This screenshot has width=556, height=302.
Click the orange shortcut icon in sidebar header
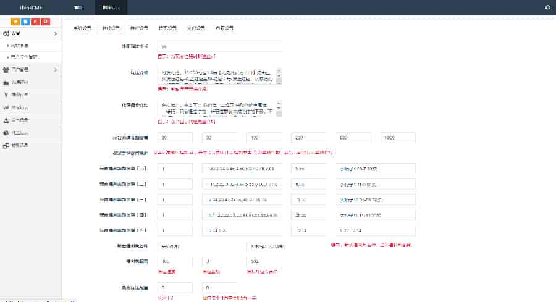coord(15,21)
